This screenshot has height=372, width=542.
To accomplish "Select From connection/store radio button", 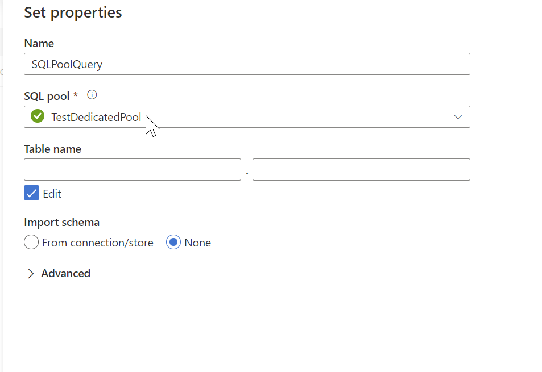I will [x=31, y=242].
